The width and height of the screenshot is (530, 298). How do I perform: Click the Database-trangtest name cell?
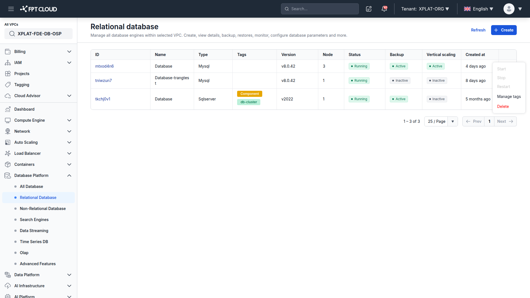point(172,81)
